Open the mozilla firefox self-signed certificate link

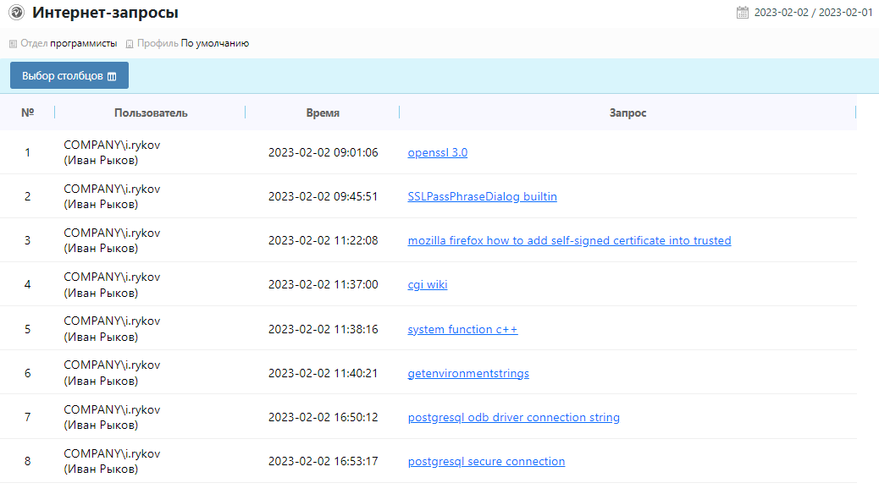[x=569, y=241]
